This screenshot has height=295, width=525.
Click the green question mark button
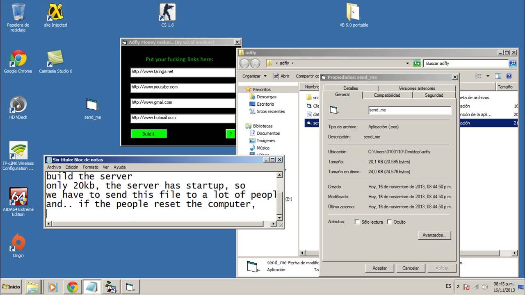231,134
